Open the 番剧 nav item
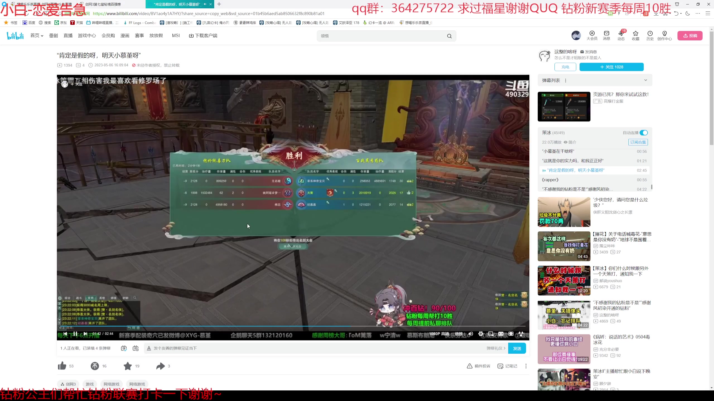 coord(53,36)
